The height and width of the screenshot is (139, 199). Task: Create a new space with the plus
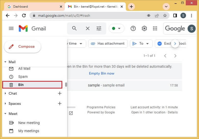pos(60,104)
